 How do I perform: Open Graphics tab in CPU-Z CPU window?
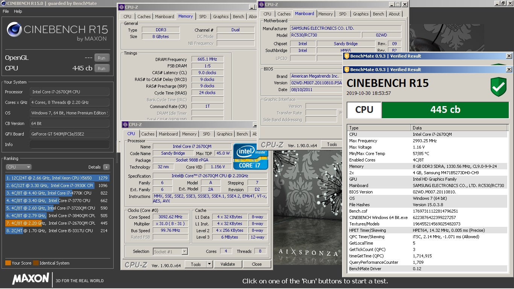(x=225, y=134)
